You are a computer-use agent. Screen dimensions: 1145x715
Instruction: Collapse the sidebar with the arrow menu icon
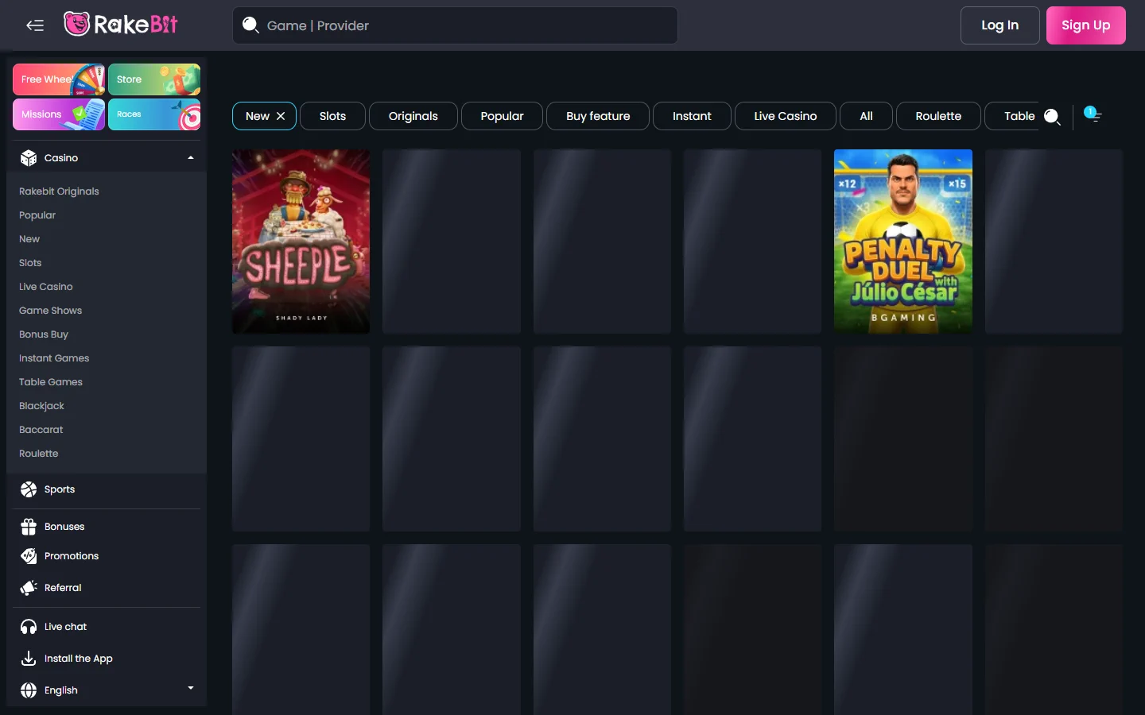[x=35, y=25]
